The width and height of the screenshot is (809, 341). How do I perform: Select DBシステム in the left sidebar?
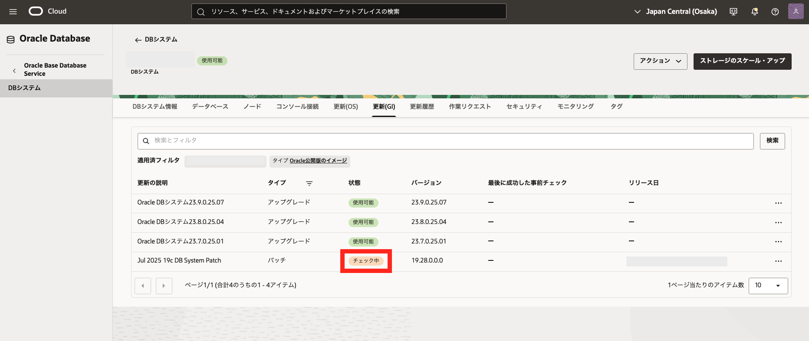point(25,88)
